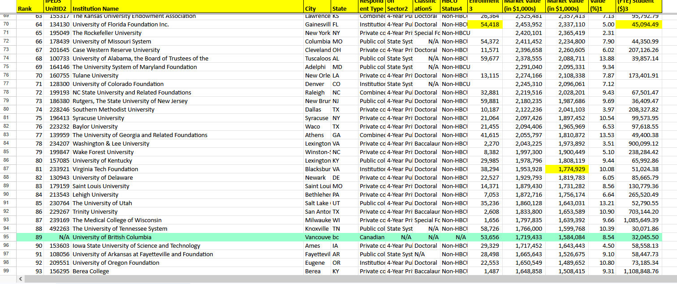The height and width of the screenshot is (284, 677).
Task: Click the Canadian respondent type cell
Action: pyautogui.click(x=372, y=237)
